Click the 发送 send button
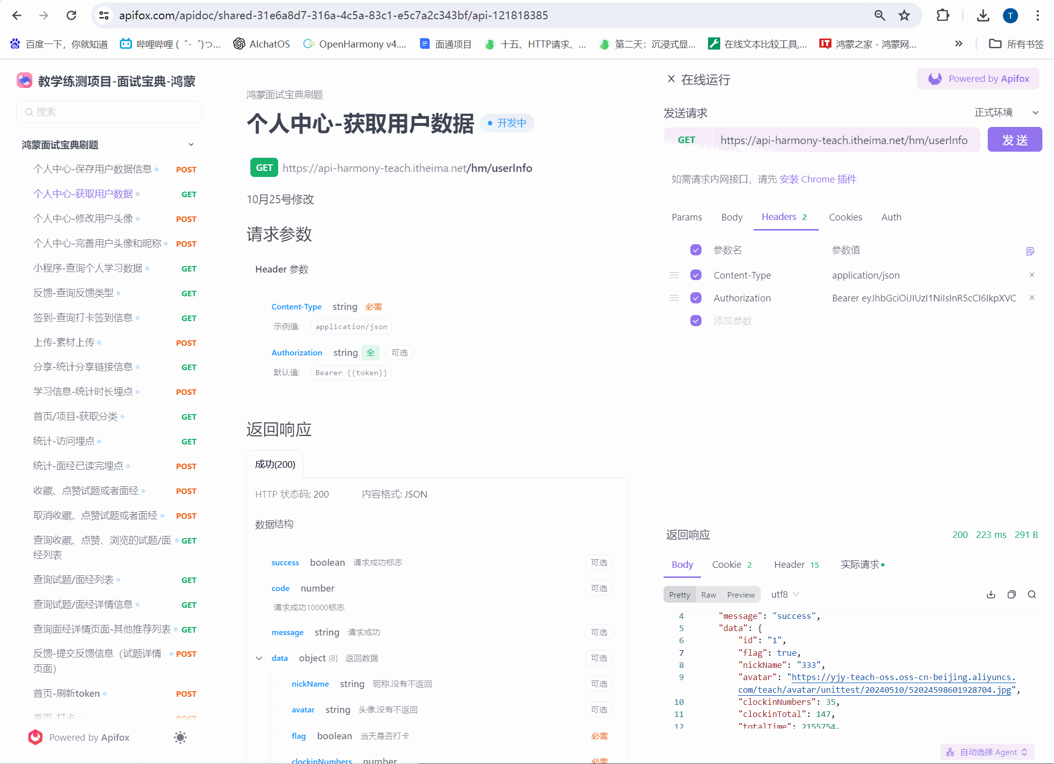Image resolution: width=1054 pixels, height=764 pixels. 1015,140
